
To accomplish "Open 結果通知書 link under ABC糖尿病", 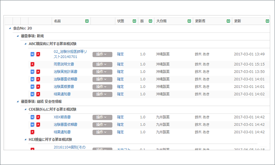I will tap(62, 94).
